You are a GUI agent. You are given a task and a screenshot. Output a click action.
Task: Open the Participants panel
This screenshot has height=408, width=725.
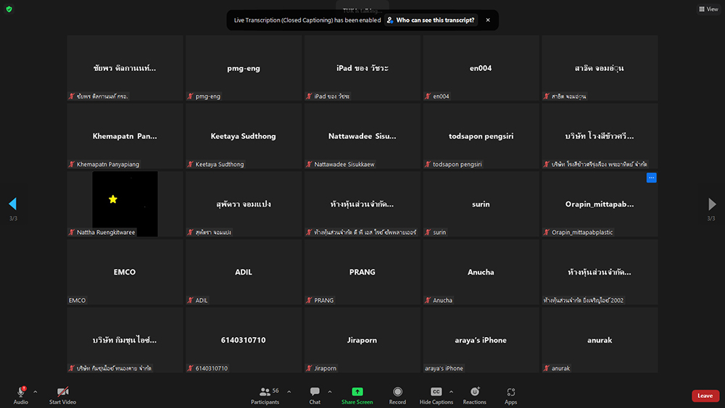click(265, 395)
